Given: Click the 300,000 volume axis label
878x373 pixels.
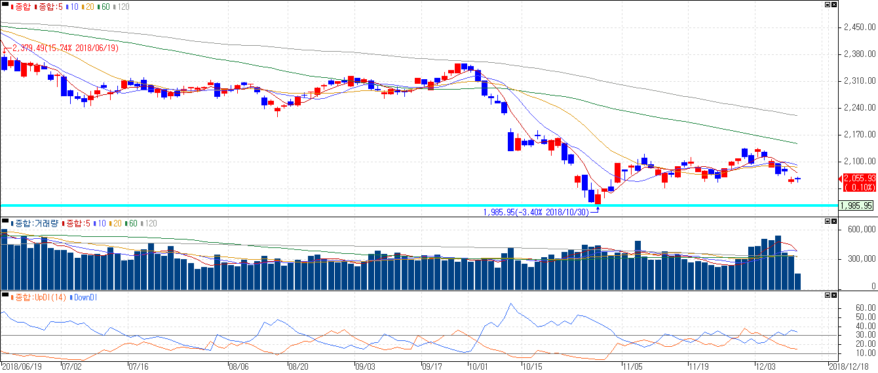Looking at the screenshot, I should [x=862, y=258].
